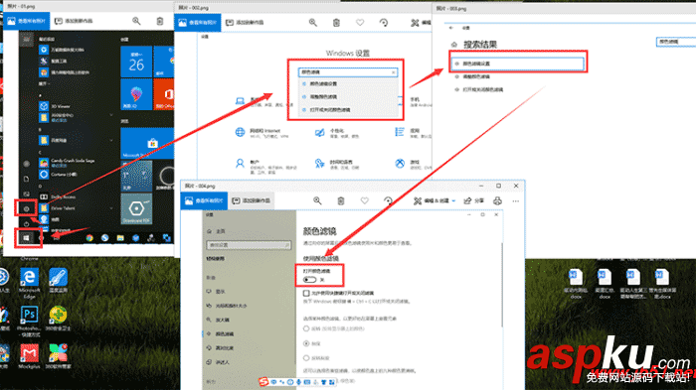Click rotate icon in the 004.png window toolbar

click(x=388, y=200)
